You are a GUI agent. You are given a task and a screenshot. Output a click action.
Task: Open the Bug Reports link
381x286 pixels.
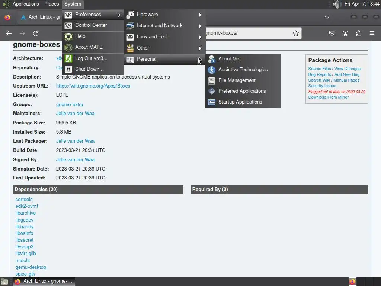coord(320,74)
